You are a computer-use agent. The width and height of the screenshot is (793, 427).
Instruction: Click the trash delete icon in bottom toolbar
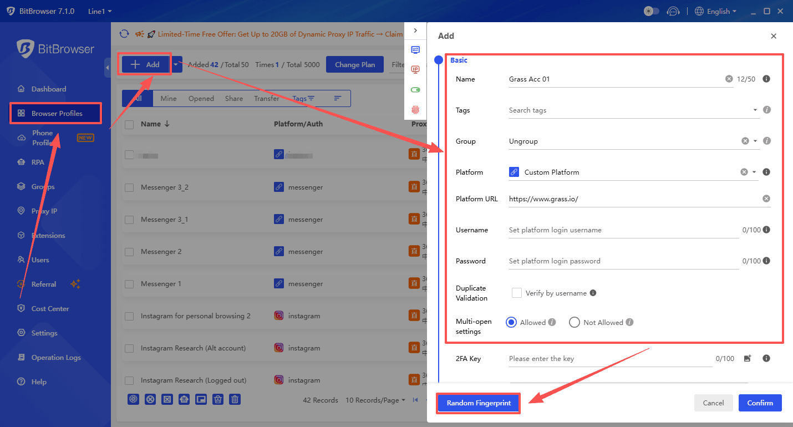coord(235,399)
